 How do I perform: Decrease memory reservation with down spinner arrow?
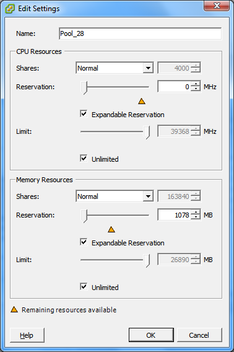(196, 218)
